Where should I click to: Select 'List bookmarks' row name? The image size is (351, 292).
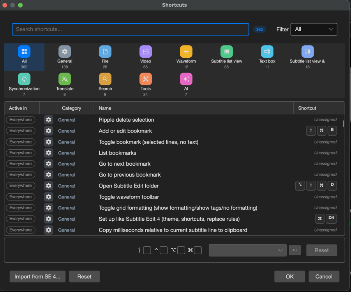coord(118,153)
